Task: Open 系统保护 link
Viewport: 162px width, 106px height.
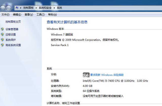Action: tap(11, 40)
